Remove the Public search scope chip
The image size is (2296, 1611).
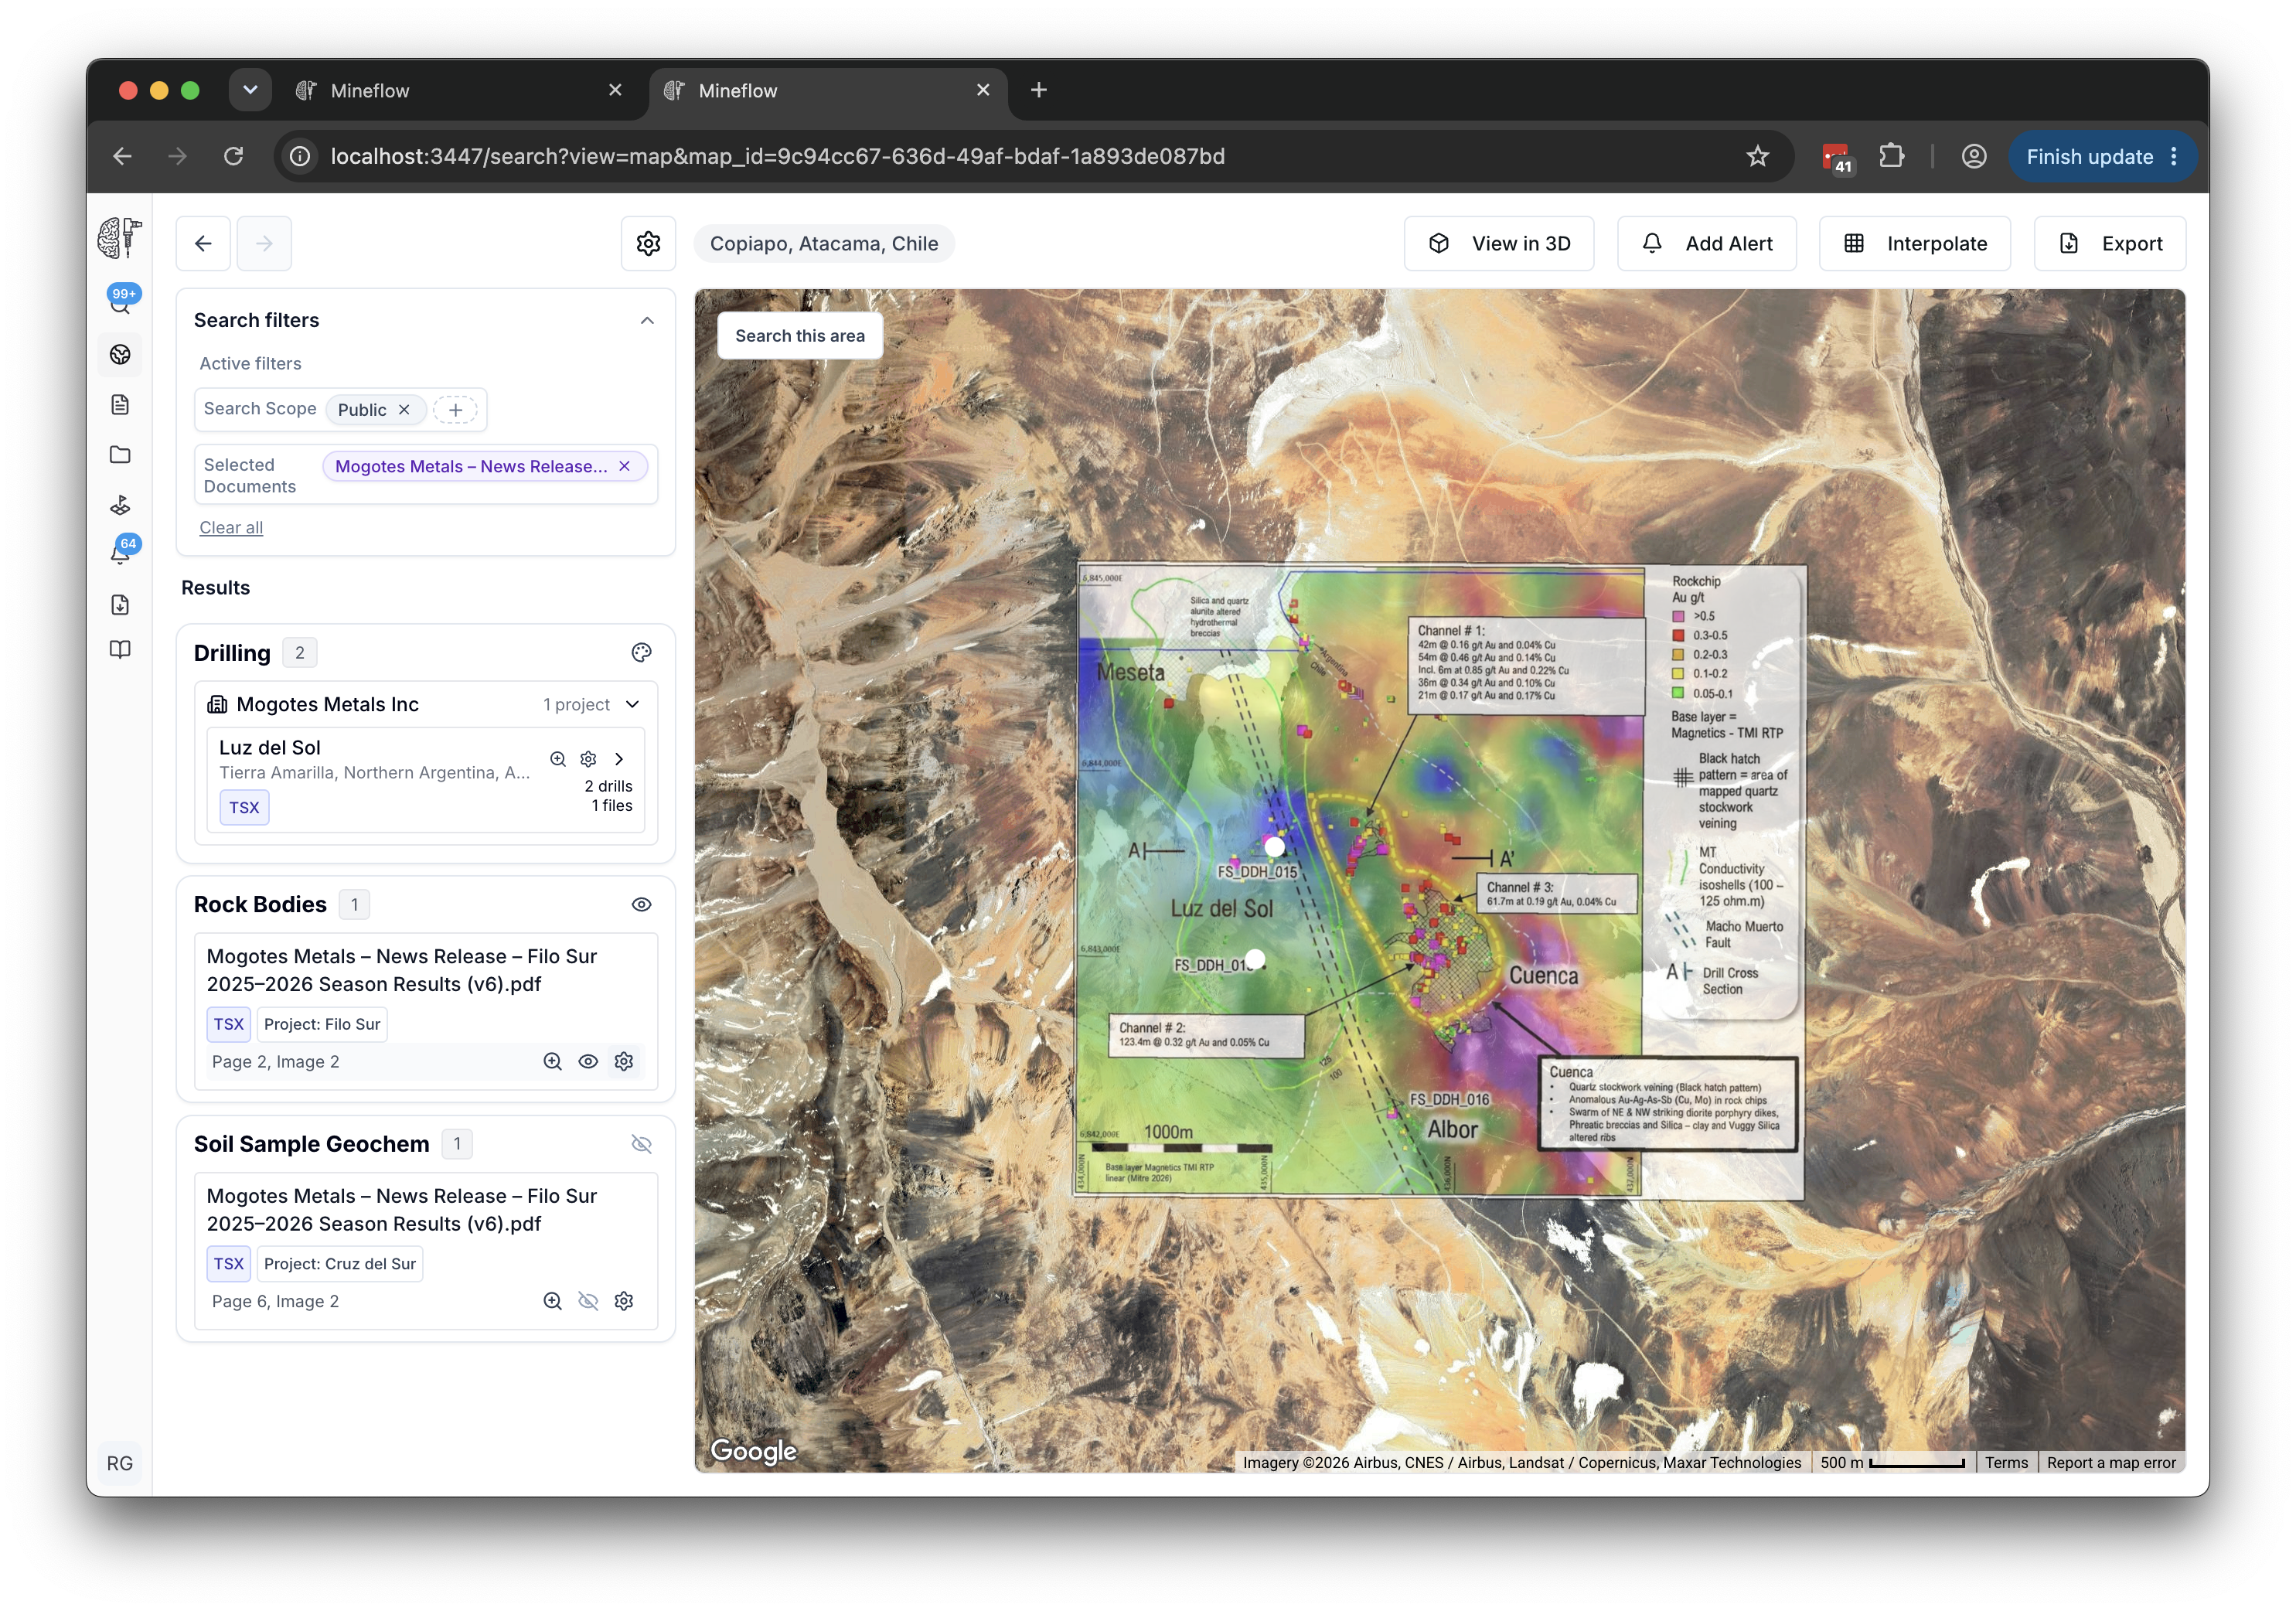pos(404,410)
